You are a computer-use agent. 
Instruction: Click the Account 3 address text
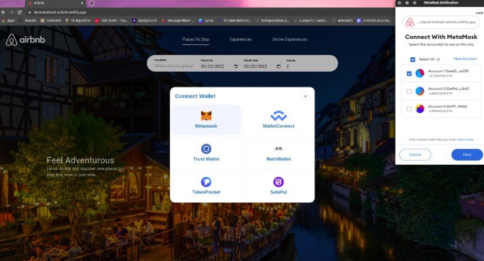447,106
